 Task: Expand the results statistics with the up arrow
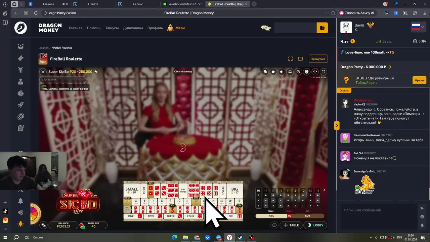click(324, 190)
